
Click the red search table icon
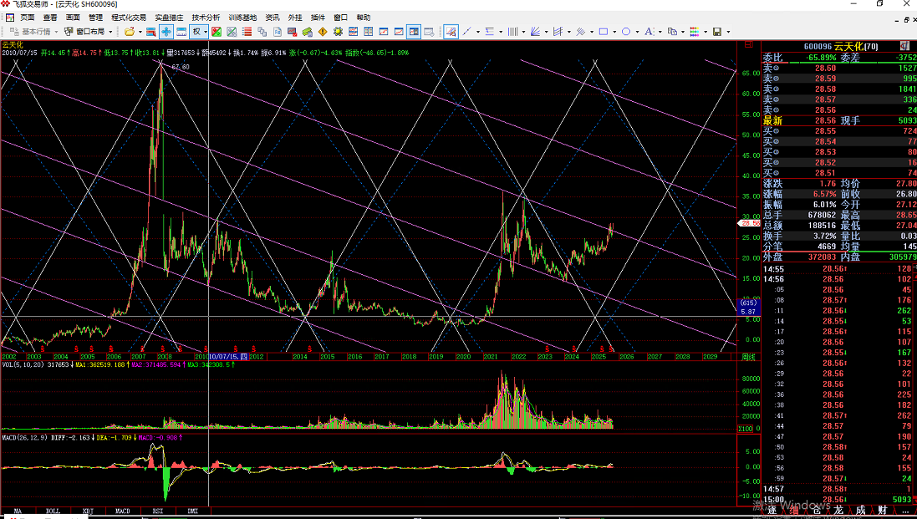151,32
